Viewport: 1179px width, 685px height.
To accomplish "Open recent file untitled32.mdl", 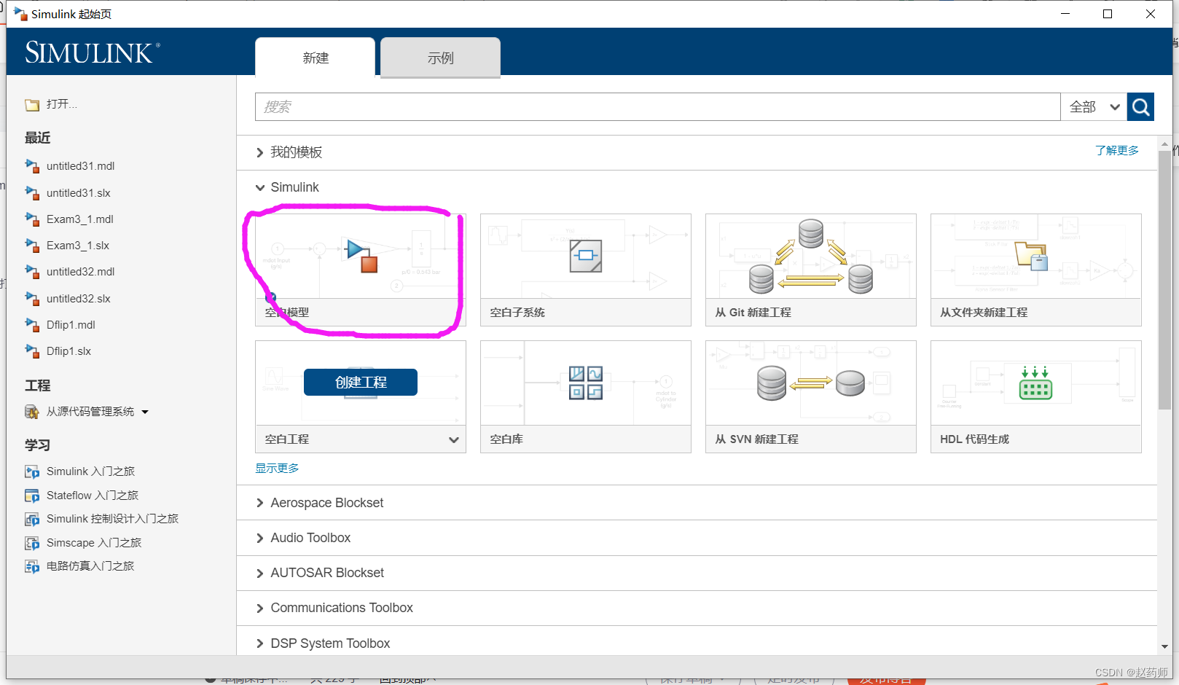I will [x=80, y=272].
